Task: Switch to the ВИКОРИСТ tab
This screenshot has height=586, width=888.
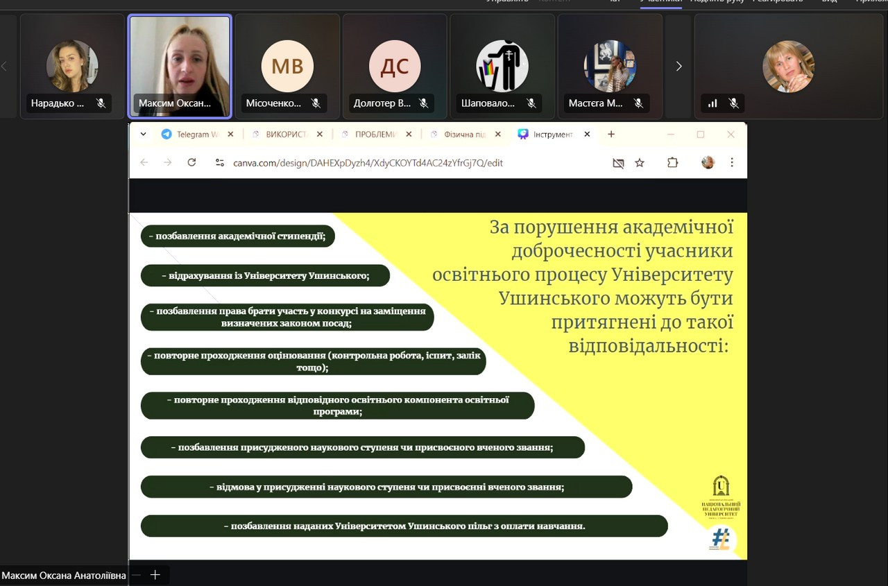Action: click(x=287, y=135)
